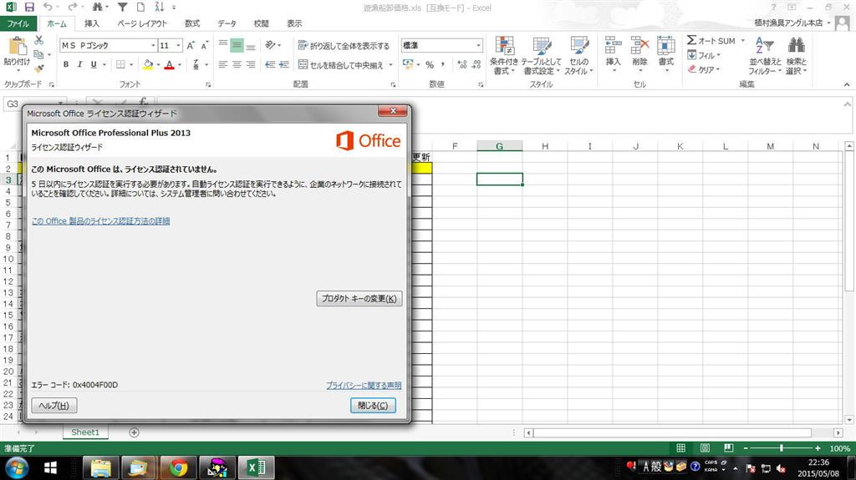856x480 pixels.
Task: Open the font size dropdown showing 11
Action: click(178, 46)
